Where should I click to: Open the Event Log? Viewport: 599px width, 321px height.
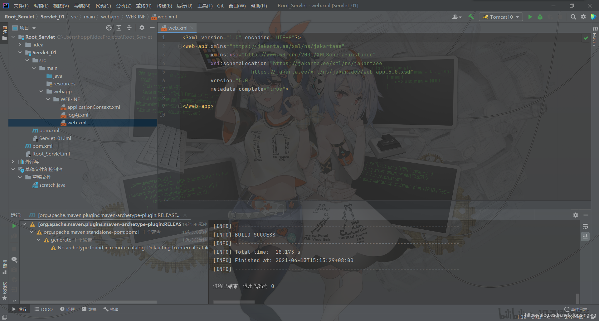576,309
